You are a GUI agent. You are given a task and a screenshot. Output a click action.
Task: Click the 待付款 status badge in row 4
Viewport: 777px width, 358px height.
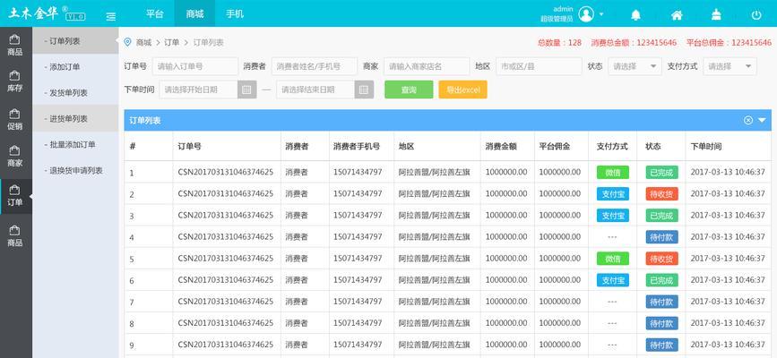pyautogui.click(x=661, y=236)
